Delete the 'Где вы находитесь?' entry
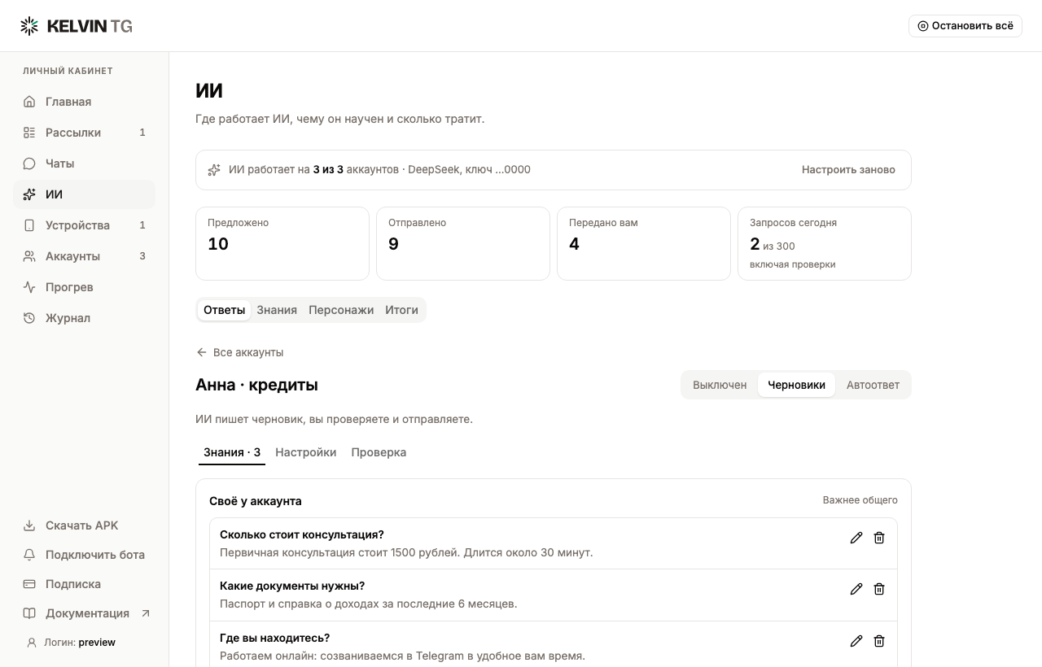Image resolution: width=1042 pixels, height=667 pixels. point(879,641)
